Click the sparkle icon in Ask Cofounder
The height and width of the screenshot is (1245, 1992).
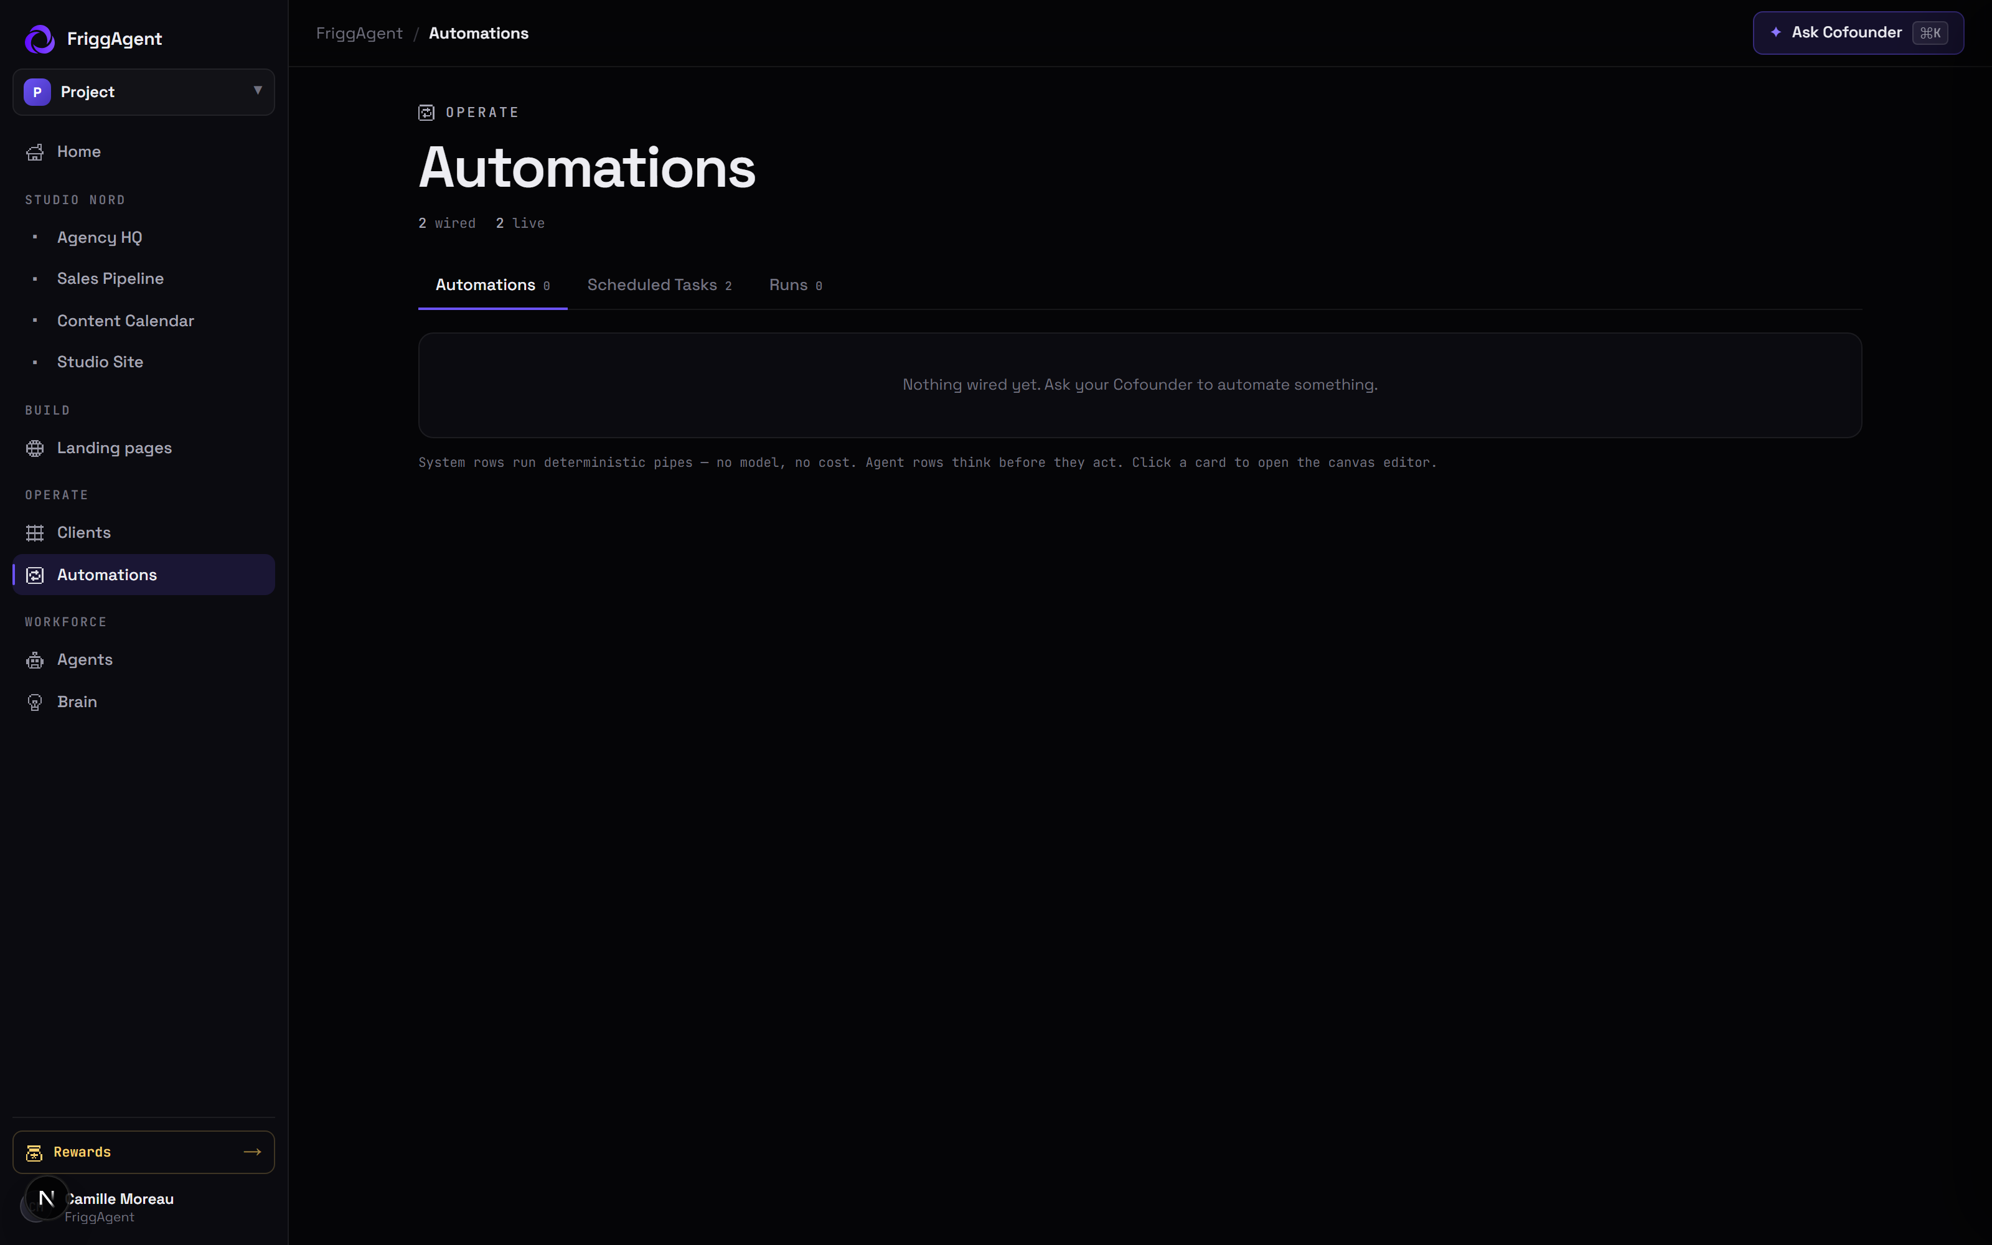tap(1775, 33)
